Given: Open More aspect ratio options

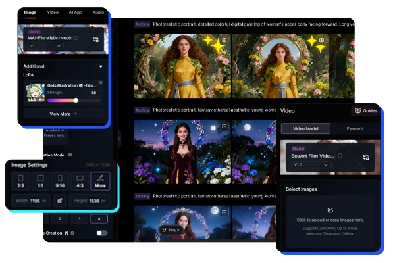Looking at the screenshot, I should point(100,181).
